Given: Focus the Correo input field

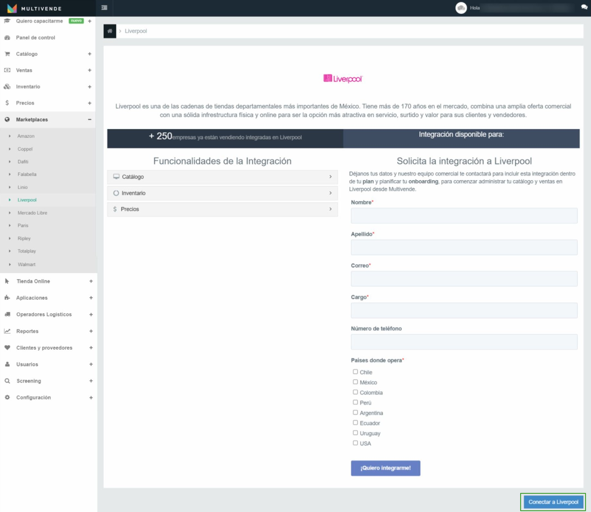Looking at the screenshot, I should point(464,279).
